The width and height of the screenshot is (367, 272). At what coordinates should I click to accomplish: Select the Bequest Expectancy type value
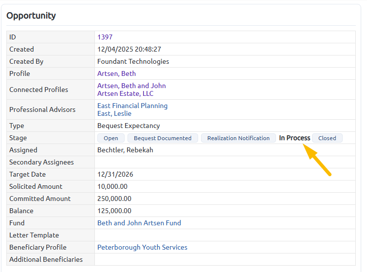point(128,126)
